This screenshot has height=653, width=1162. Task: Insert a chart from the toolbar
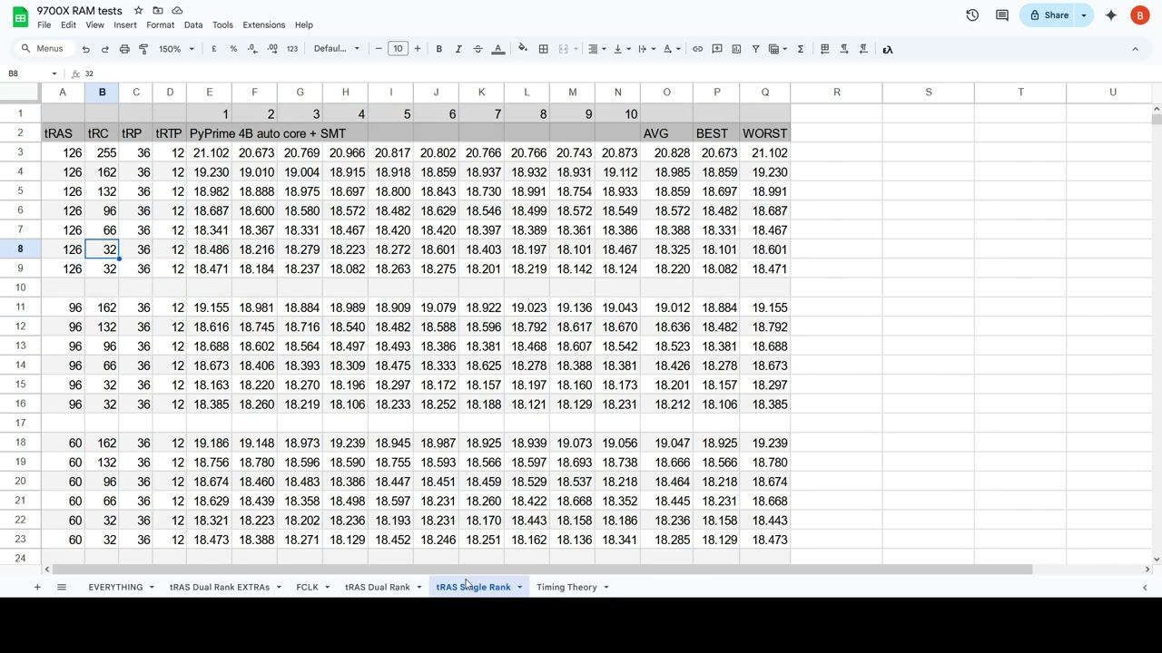(736, 49)
